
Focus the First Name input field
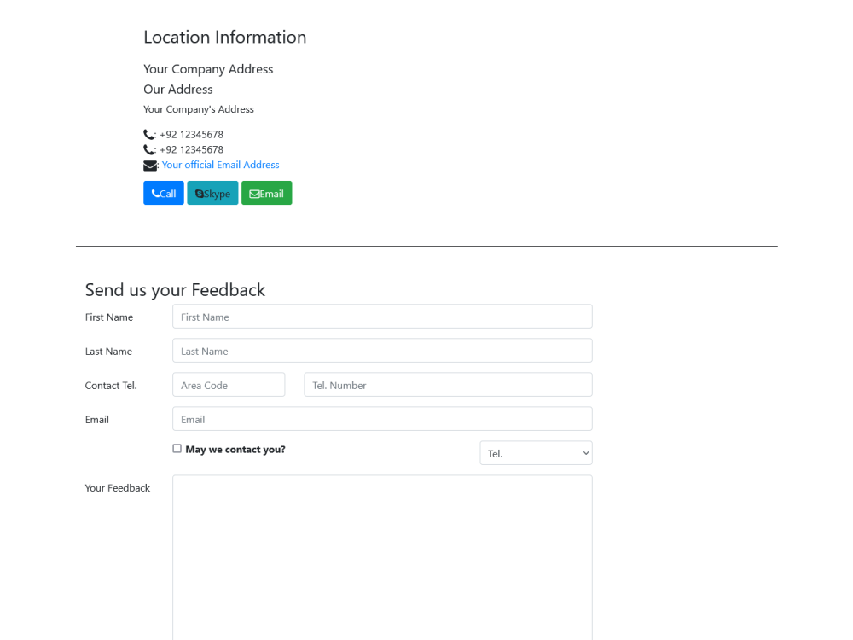382,317
